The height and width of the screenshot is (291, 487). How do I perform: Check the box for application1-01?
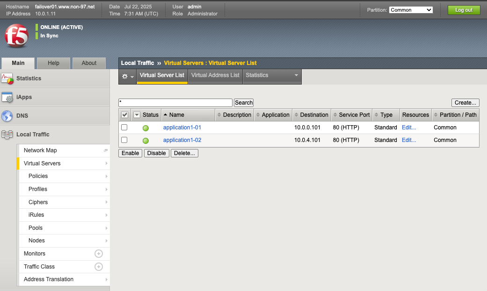124,127
